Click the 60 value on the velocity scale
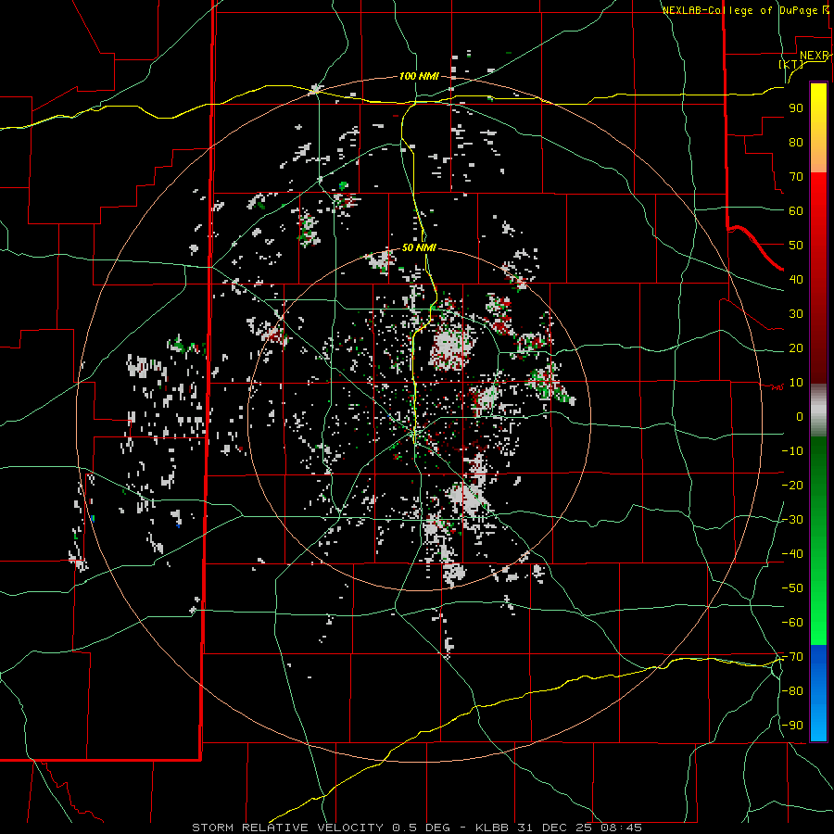The height and width of the screenshot is (834, 834). coord(796,210)
